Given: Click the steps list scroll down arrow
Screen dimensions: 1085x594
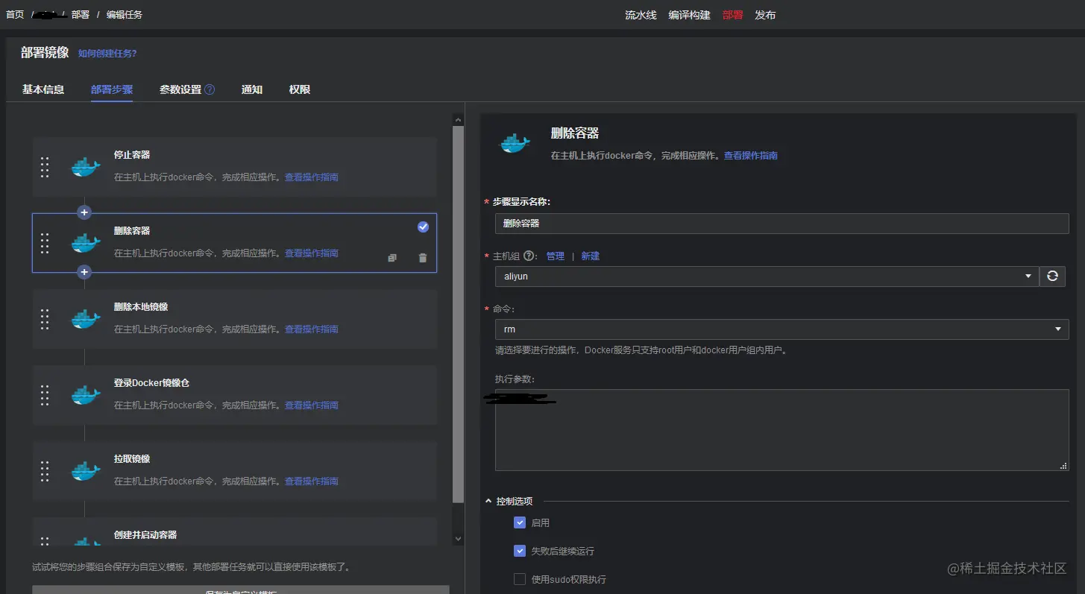Looking at the screenshot, I should click(x=459, y=538).
